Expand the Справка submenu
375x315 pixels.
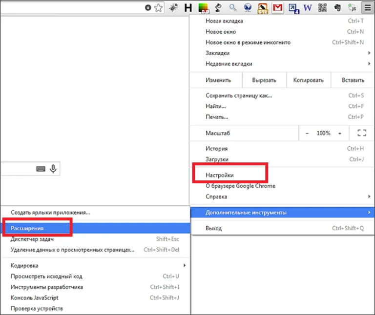pos(282,197)
